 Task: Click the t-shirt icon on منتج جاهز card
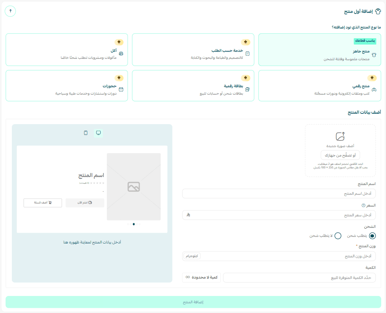374,55
